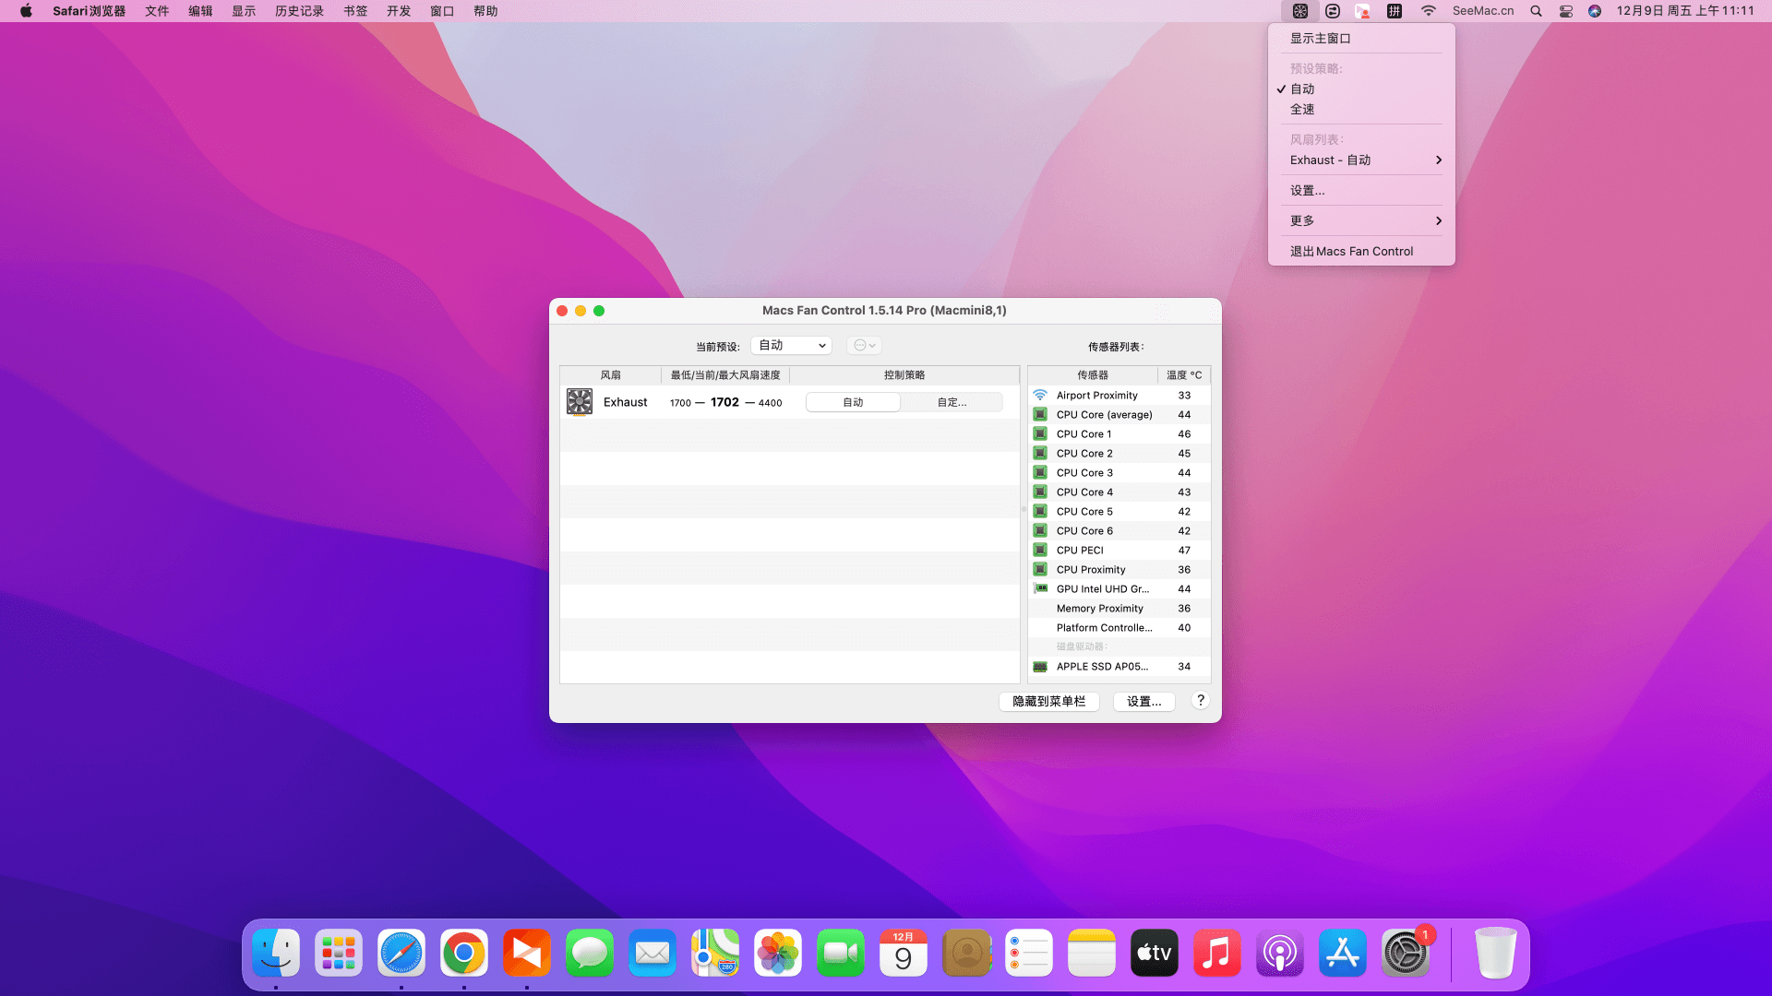Open Spotlight search in menu bar
1772x996 pixels.
point(1536,11)
